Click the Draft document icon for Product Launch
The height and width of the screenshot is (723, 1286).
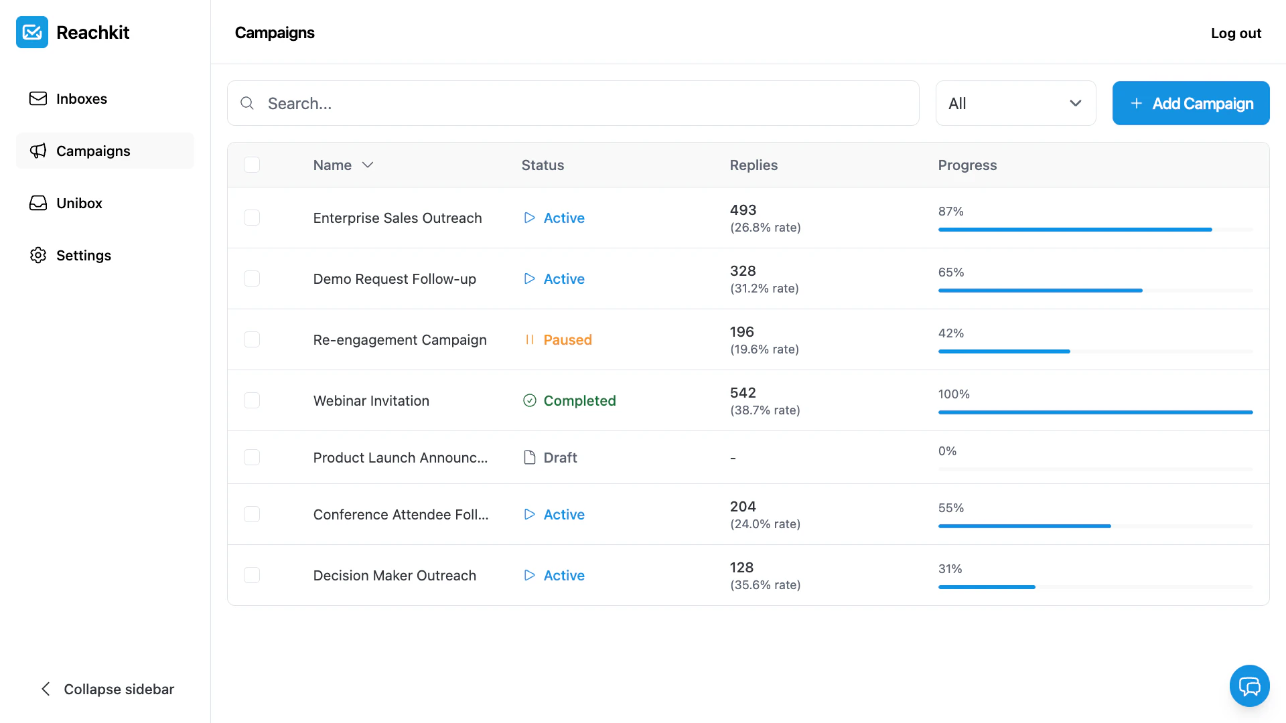click(x=529, y=457)
